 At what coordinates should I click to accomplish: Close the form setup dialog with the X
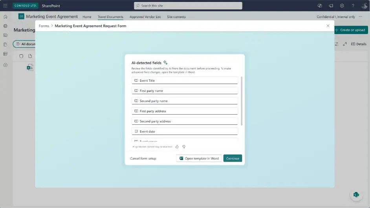[x=328, y=26]
